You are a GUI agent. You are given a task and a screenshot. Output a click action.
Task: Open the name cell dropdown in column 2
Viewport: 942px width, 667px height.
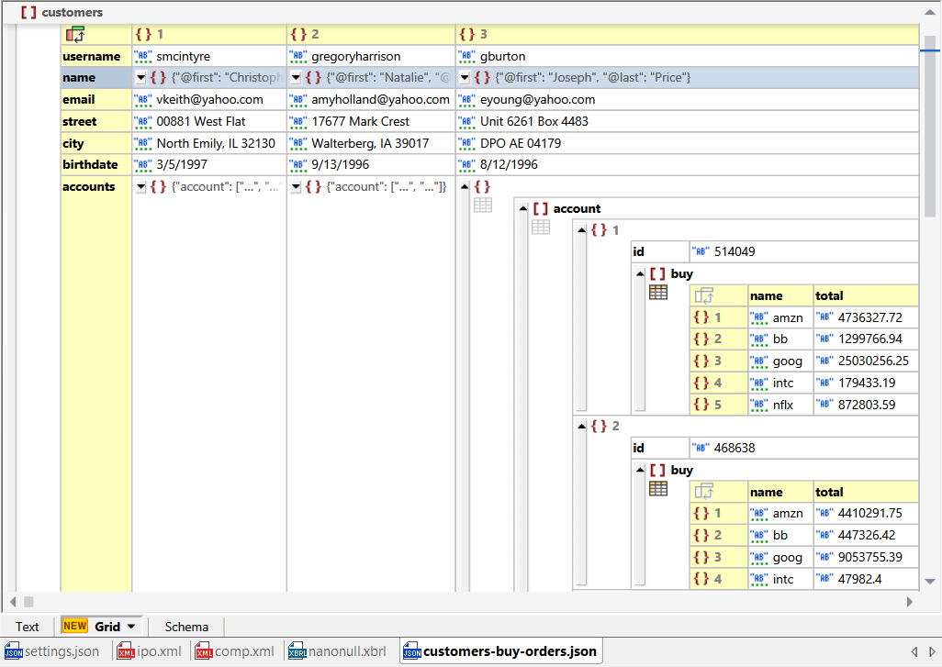(296, 77)
